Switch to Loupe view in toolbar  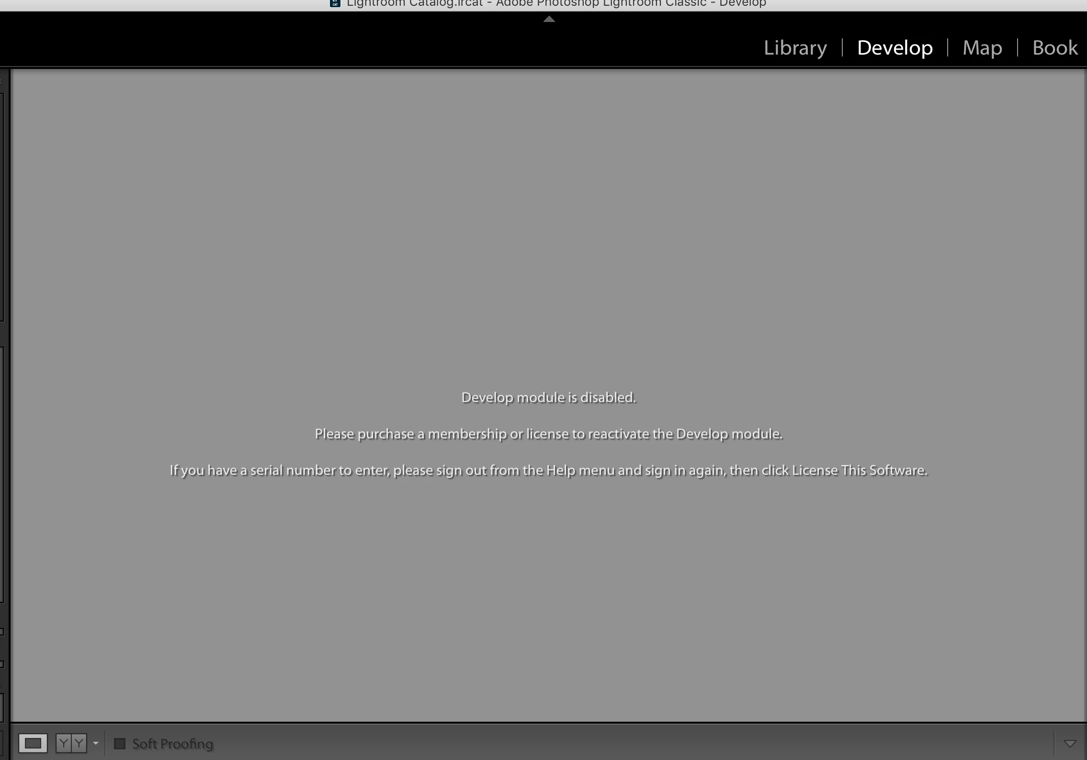tap(33, 743)
